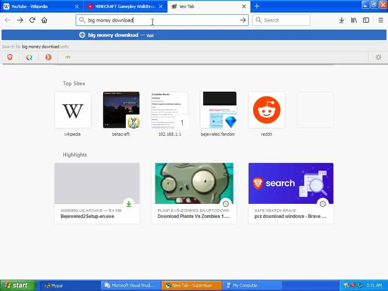Visit the big money download suggestion
388x291 pixels.
coord(194,35)
